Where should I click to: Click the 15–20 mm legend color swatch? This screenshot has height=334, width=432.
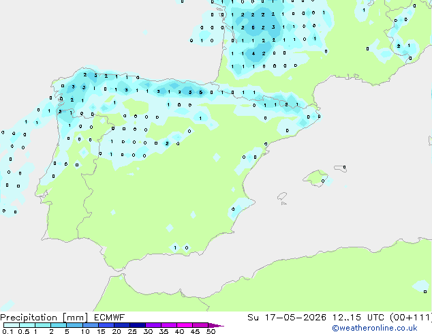106,325
